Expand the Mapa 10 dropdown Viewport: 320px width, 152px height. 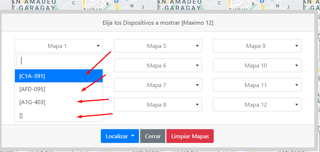coord(257,66)
